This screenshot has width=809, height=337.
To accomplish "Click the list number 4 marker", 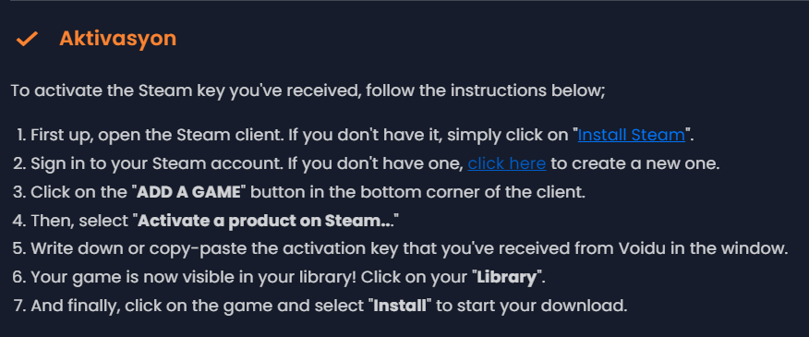I will point(19,221).
